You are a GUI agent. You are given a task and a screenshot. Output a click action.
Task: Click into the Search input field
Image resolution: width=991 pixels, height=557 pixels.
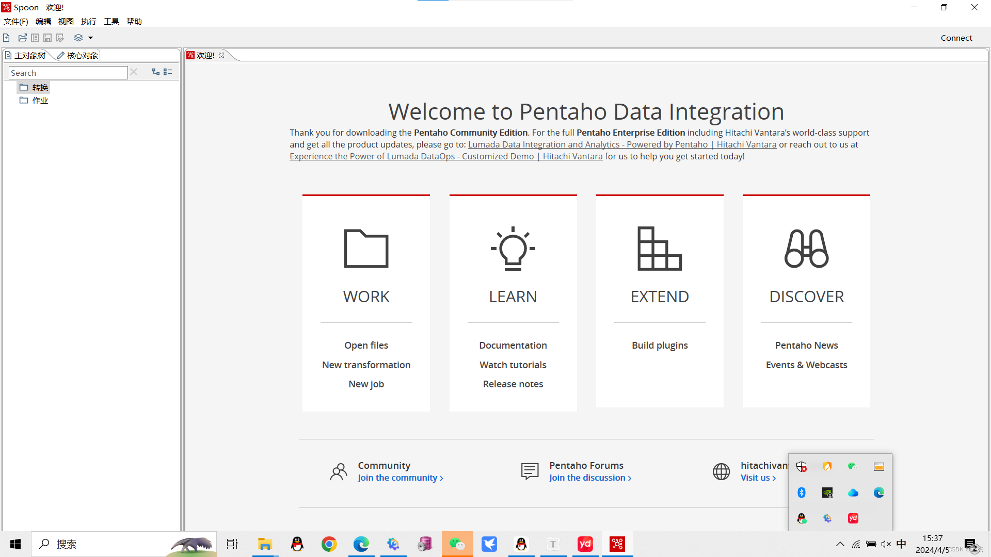pyautogui.click(x=68, y=73)
